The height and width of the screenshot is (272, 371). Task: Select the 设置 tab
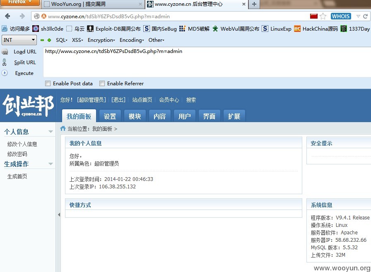110,116
